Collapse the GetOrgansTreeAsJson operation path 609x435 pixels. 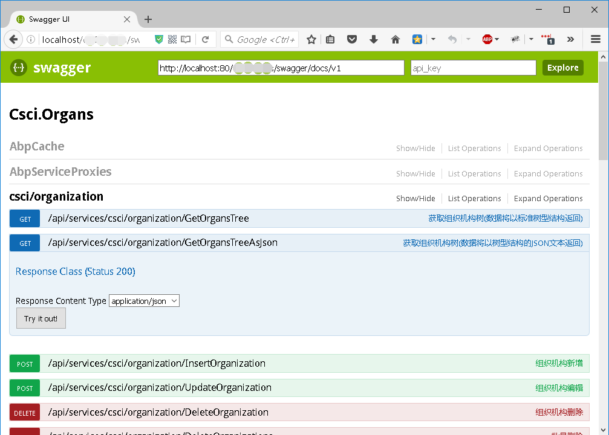click(163, 242)
